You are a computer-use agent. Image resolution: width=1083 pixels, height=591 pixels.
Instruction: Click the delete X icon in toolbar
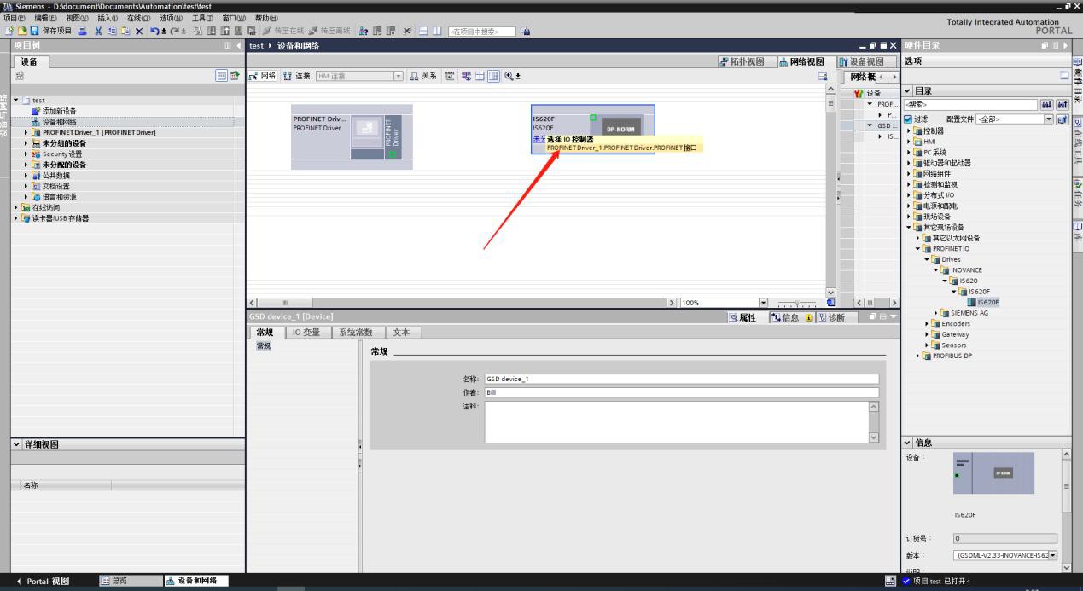(x=138, y=32)
